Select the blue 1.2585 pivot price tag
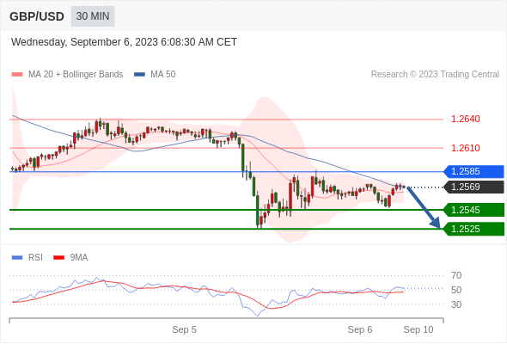507x344 pixels. (x=473, y=171)
